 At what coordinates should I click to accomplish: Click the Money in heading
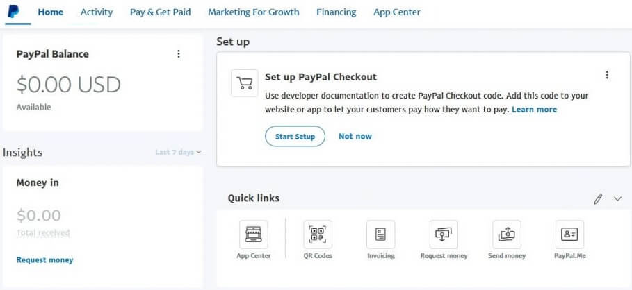(x=38, y=182)
